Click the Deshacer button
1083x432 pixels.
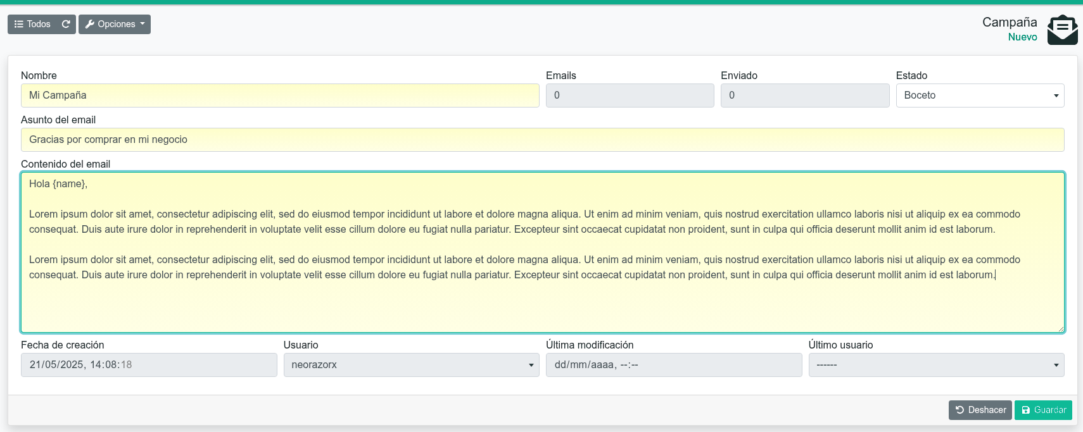click(x=980, y=410)
